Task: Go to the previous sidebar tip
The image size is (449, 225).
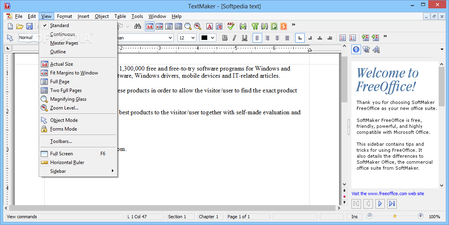Action: (368, 203)
